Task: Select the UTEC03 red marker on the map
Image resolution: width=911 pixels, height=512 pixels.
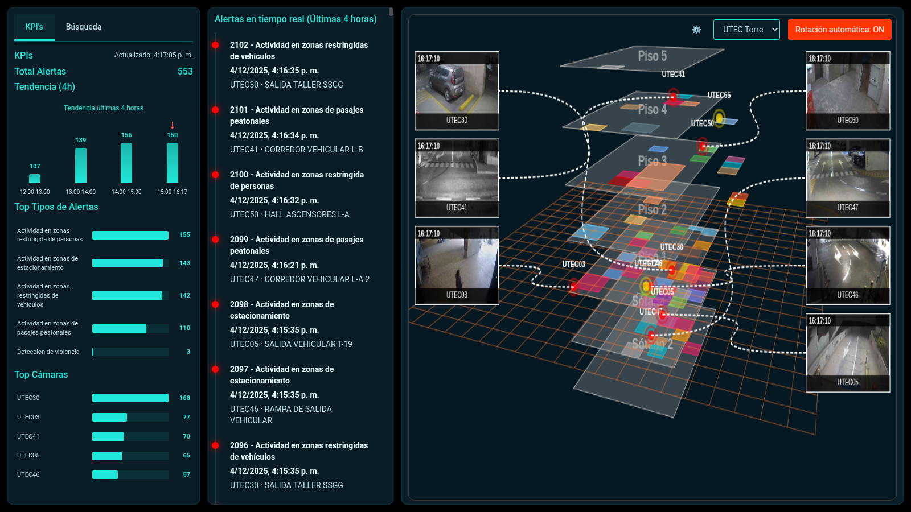Action: tap(573, 286)
